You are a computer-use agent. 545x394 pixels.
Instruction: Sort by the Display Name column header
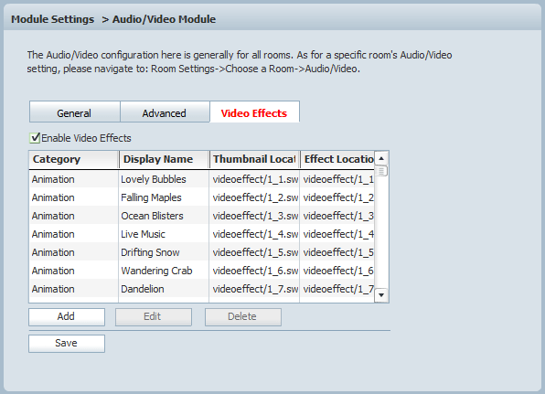(x=164, y=159)
